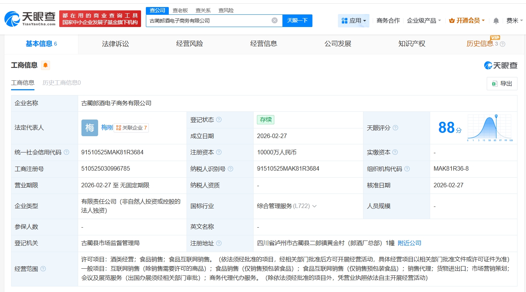
Task: Click the 梅 avatar thumbnail
Action: click(x=90, y=128)
